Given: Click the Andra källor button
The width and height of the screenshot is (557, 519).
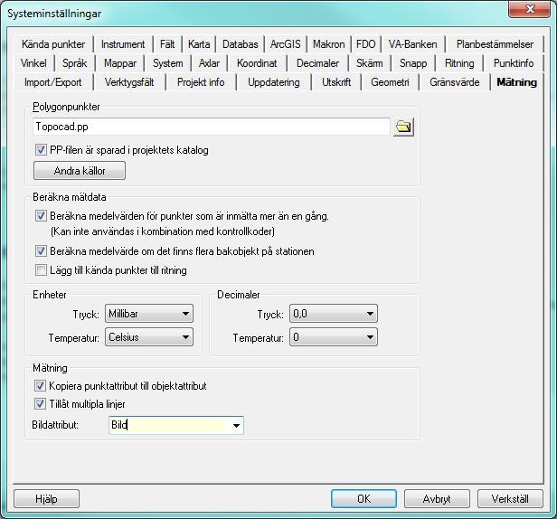Looking at the screenshot, I should 80,171.
